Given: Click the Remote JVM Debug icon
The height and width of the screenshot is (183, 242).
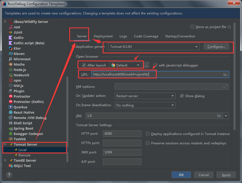Looking at the screenshot, I should [11, 118].
